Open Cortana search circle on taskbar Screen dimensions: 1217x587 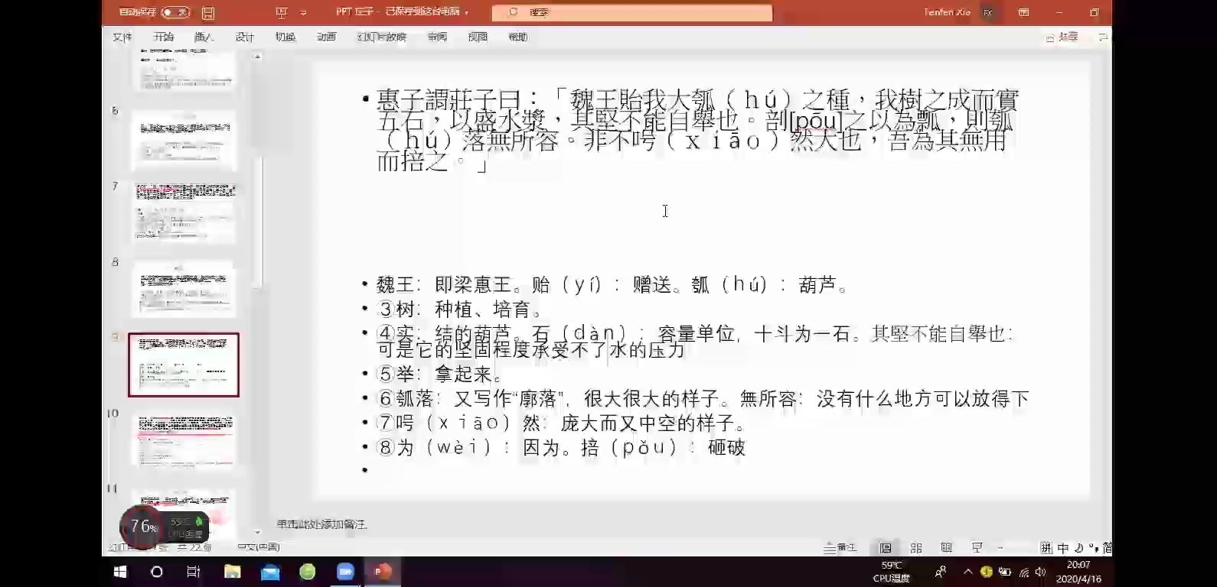coord(157,572)
